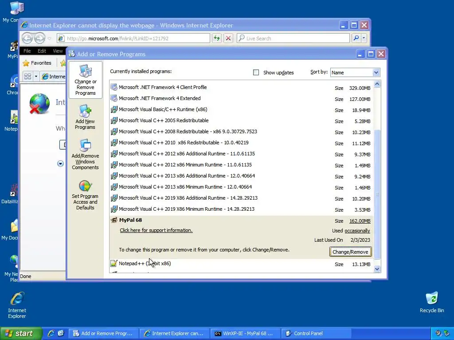This screenshot has height=340, width=454.
Task: Open the Live Search options dropdown arrow
Action: [364, 38]
